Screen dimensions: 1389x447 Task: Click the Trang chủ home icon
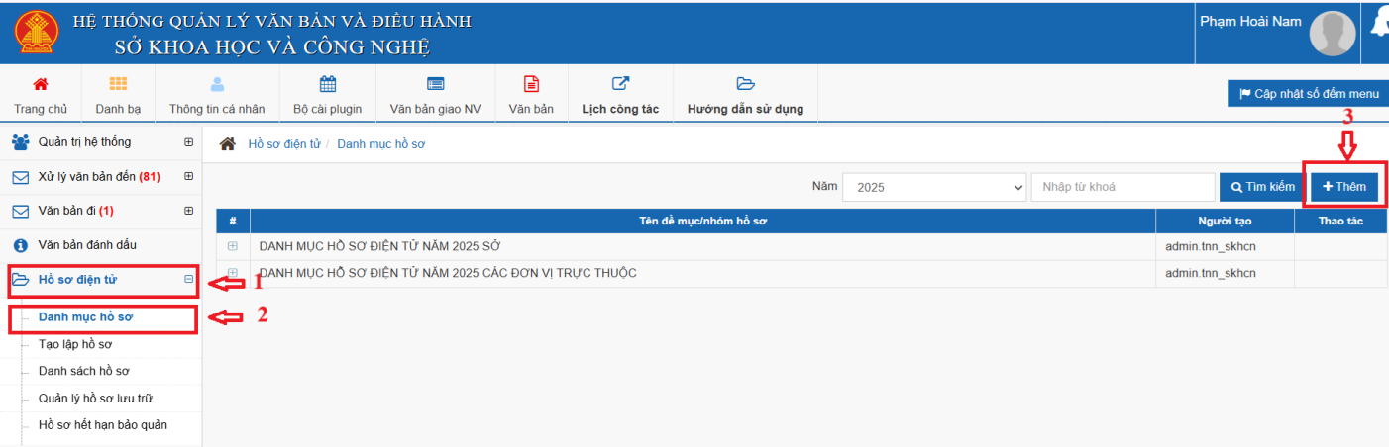[x=41, y=84]
